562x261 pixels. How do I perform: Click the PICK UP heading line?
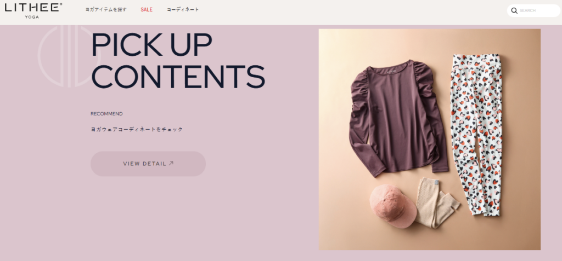point(151,45)
